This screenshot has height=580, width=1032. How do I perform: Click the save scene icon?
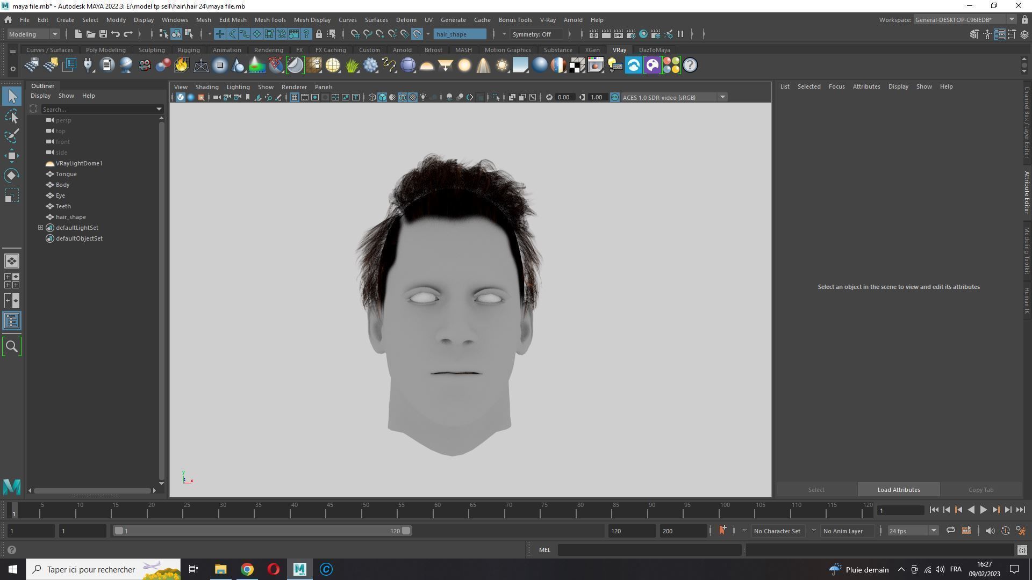(x=103, y=34)
